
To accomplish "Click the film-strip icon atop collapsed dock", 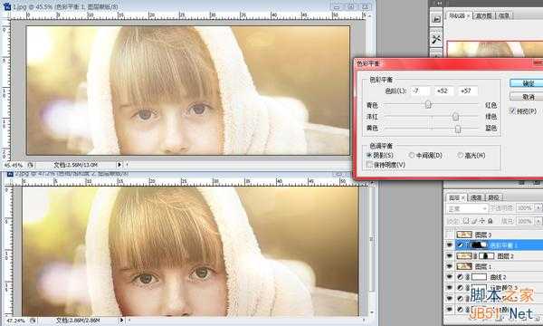I will click(436, 19).
